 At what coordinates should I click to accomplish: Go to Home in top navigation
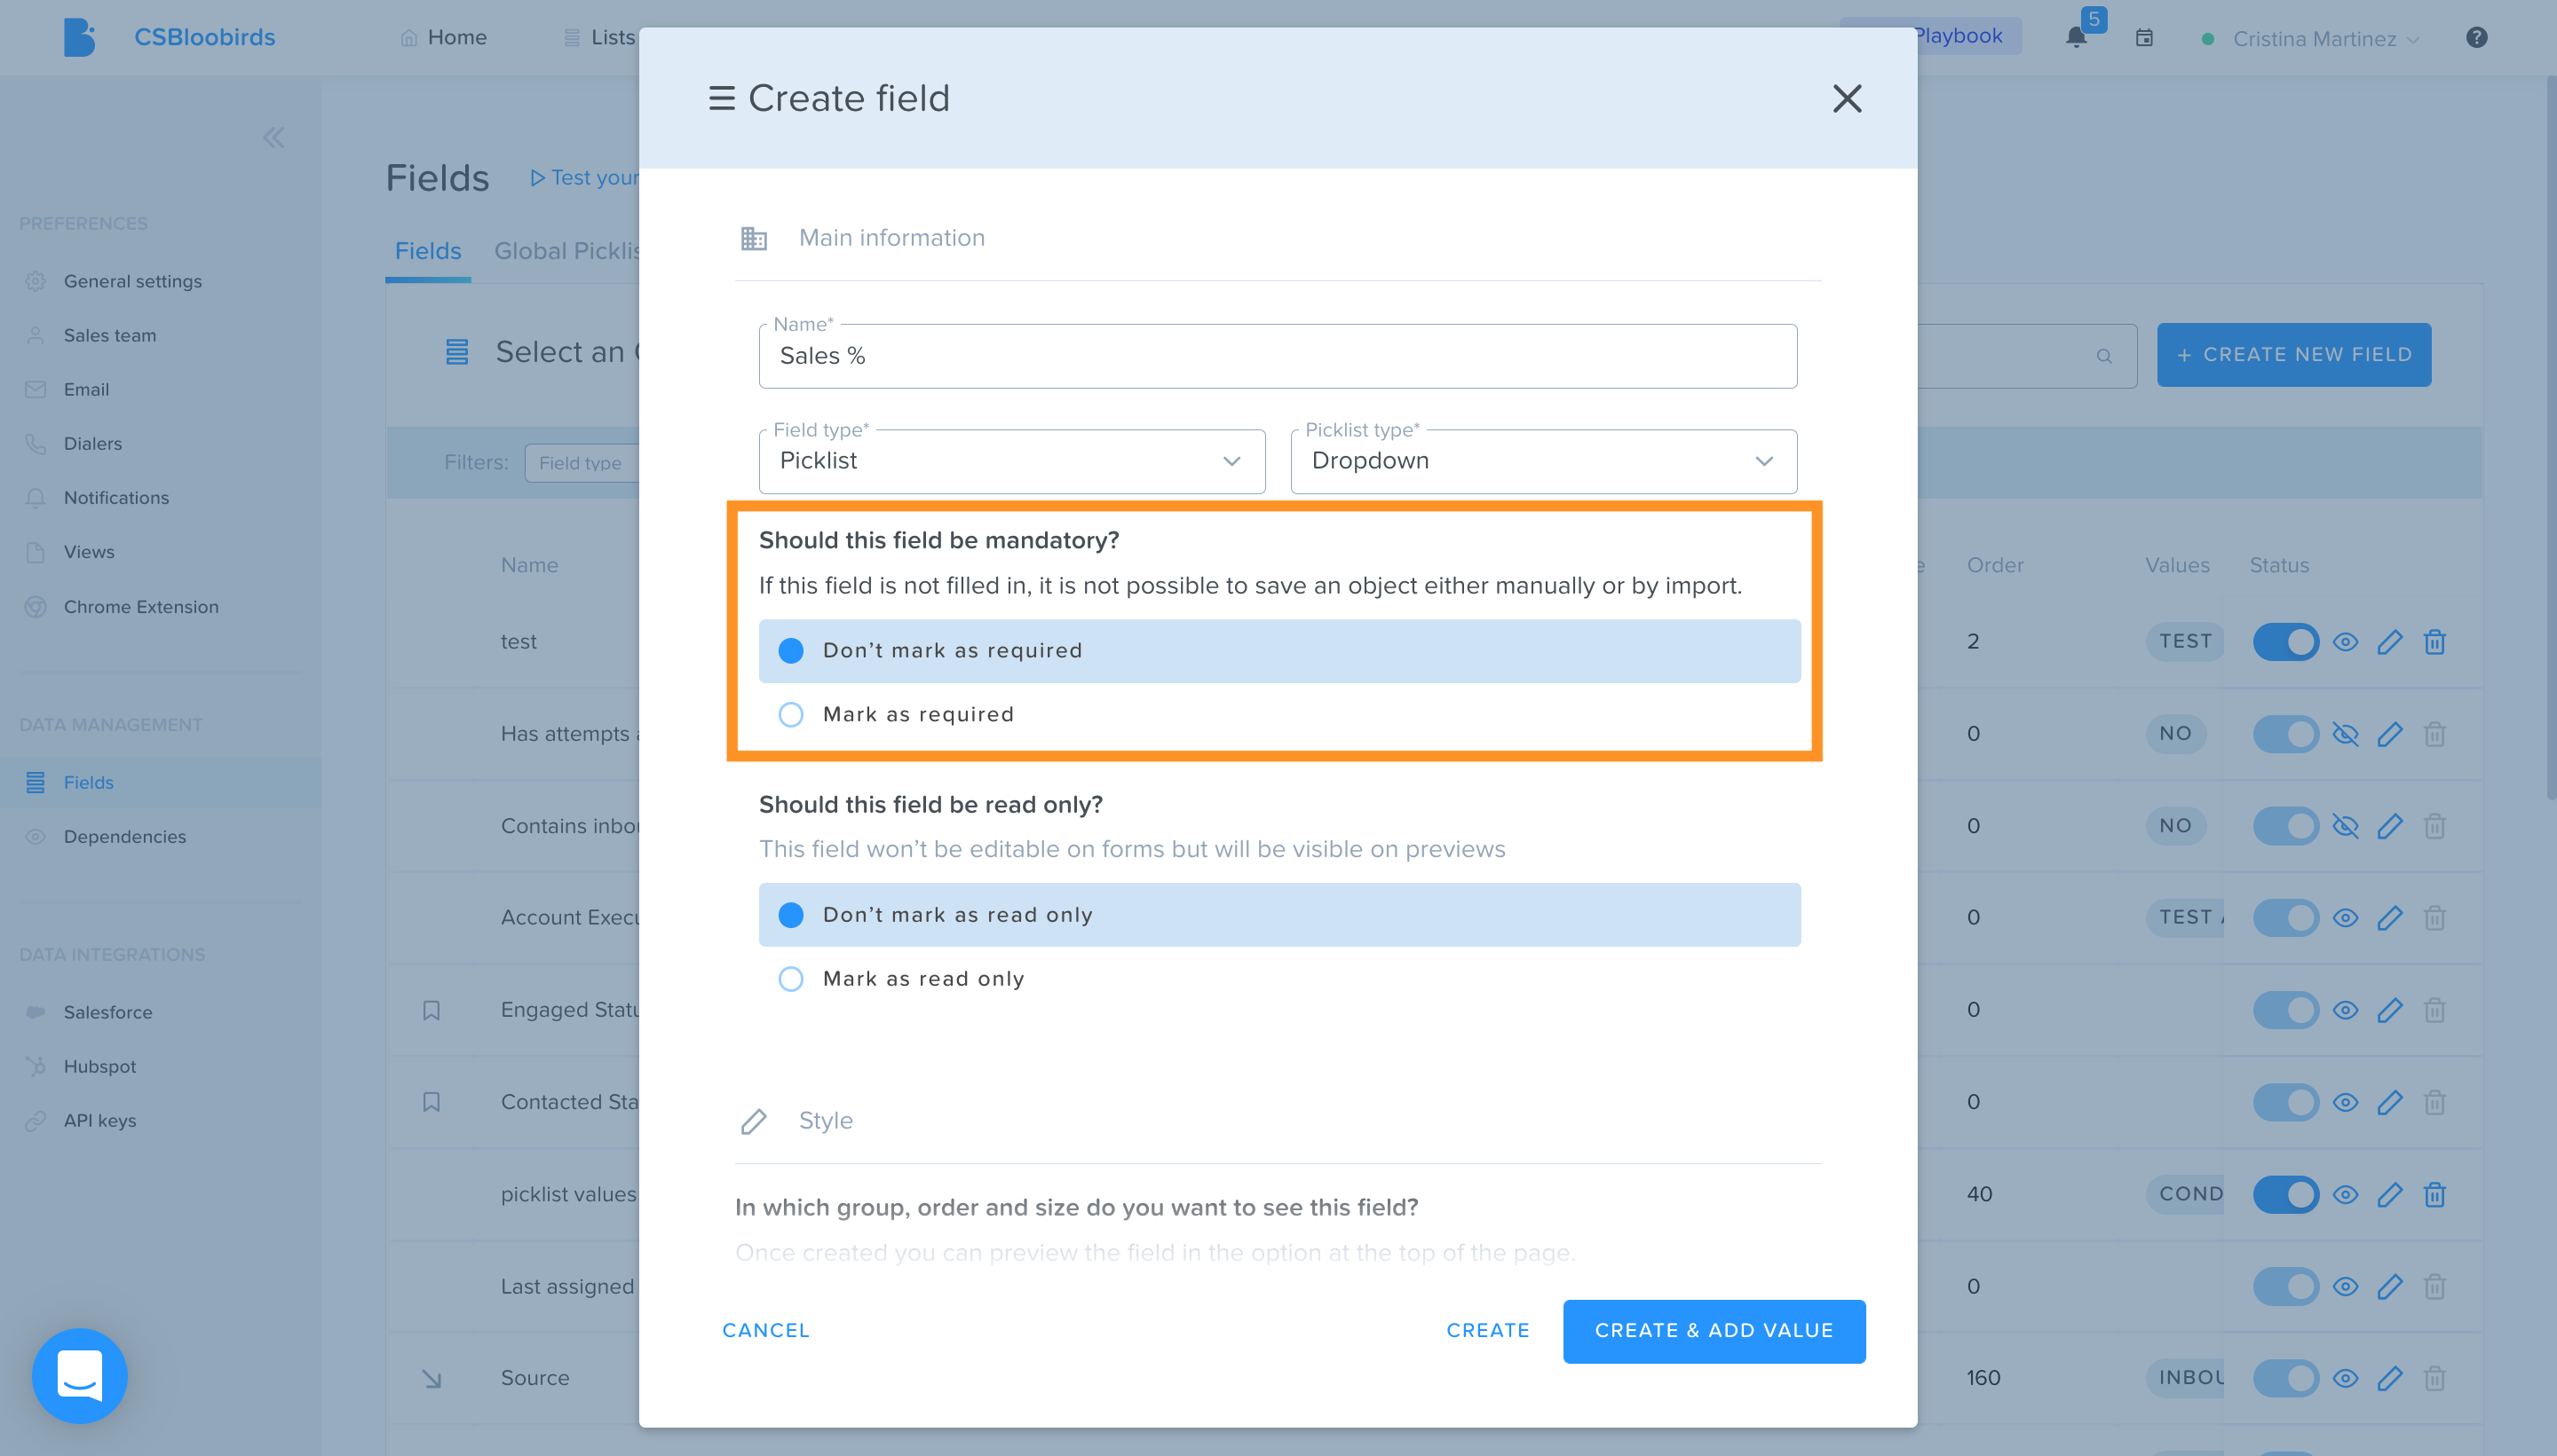[x=443, y=38]
